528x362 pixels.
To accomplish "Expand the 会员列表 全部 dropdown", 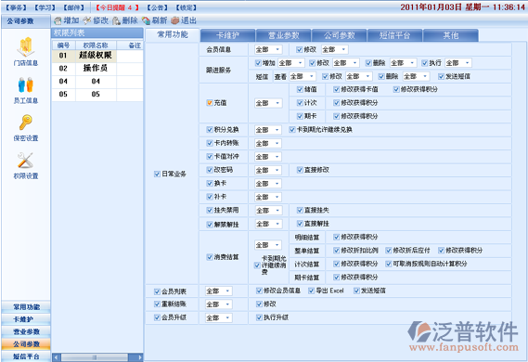I will pos(219,291).
